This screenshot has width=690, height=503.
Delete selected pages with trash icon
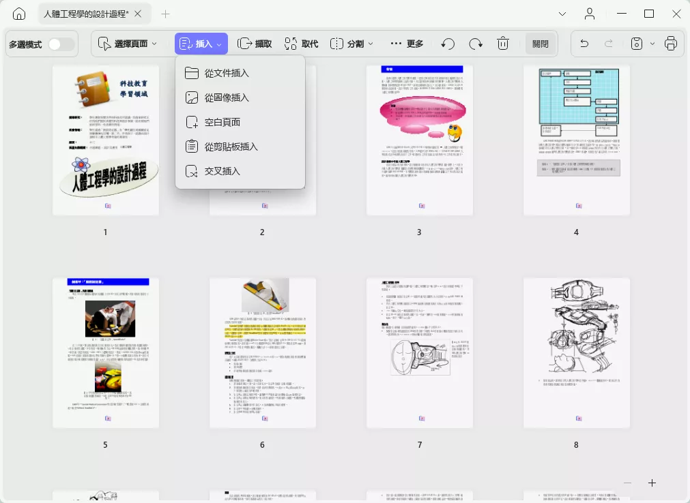click(503, 44)
